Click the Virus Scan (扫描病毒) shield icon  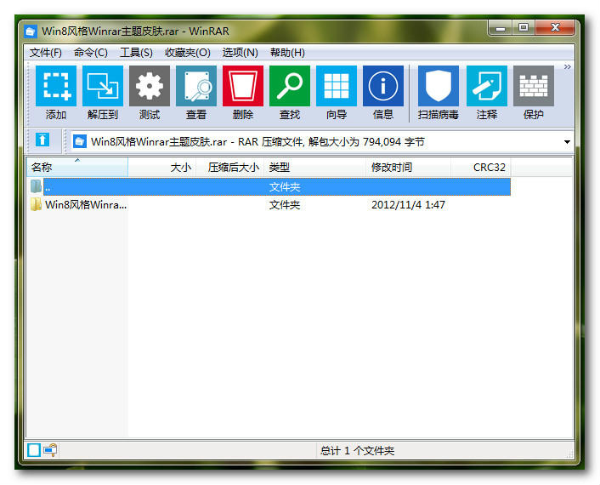(x=439, y=86)
